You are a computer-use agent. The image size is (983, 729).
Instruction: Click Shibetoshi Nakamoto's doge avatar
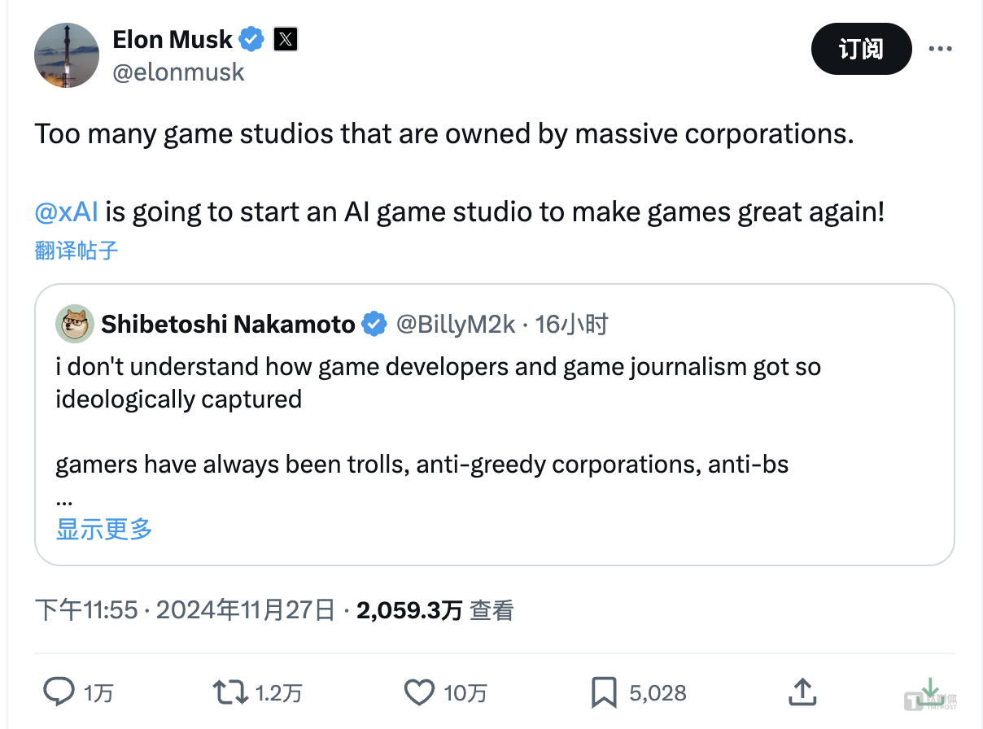click(x=75, y=324)
